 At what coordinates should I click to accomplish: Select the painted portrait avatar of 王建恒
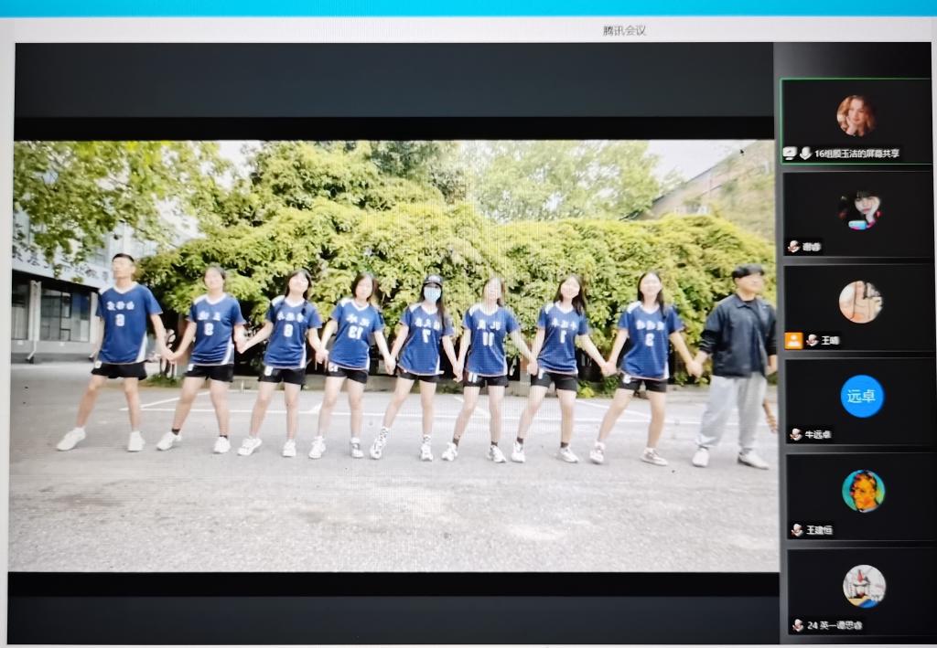(863, 491)
